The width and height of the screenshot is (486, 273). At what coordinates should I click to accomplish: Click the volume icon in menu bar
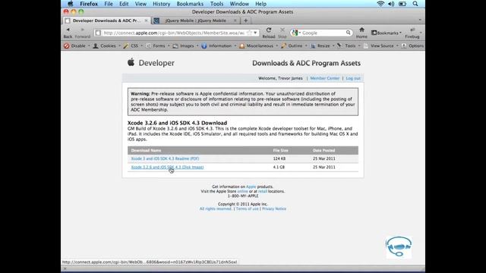pos(391,4)
